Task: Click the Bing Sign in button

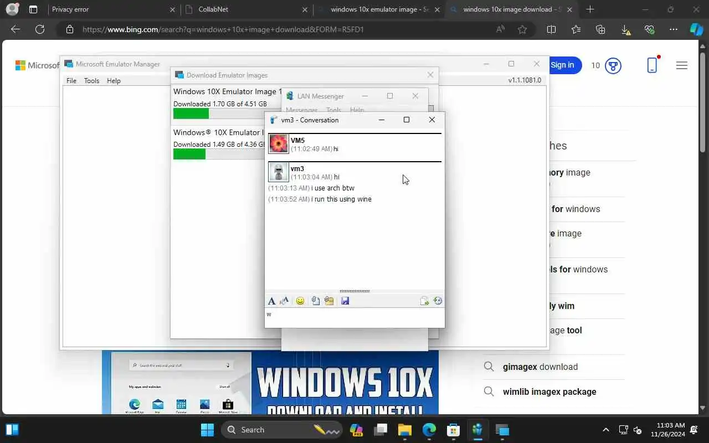Action: (x=562, y=65)
